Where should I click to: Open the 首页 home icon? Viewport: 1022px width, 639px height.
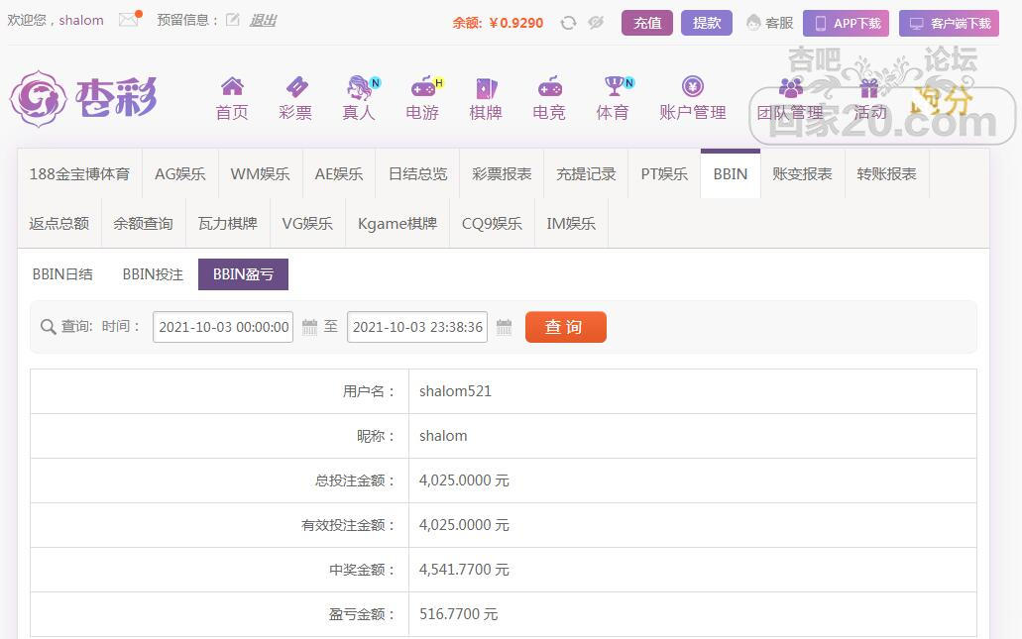click(x=232, y=87)
